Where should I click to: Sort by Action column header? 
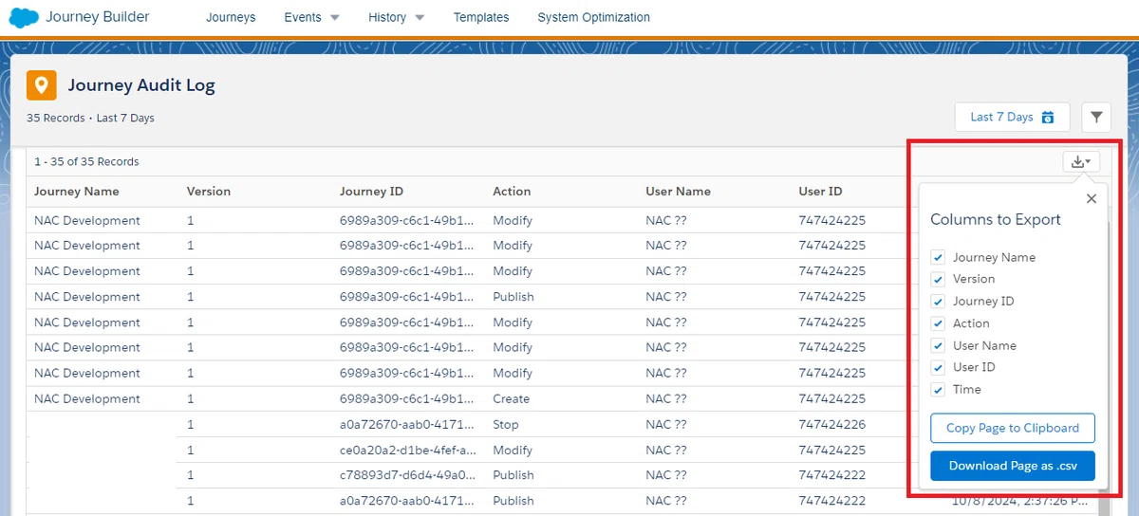(x=512, y=191)
